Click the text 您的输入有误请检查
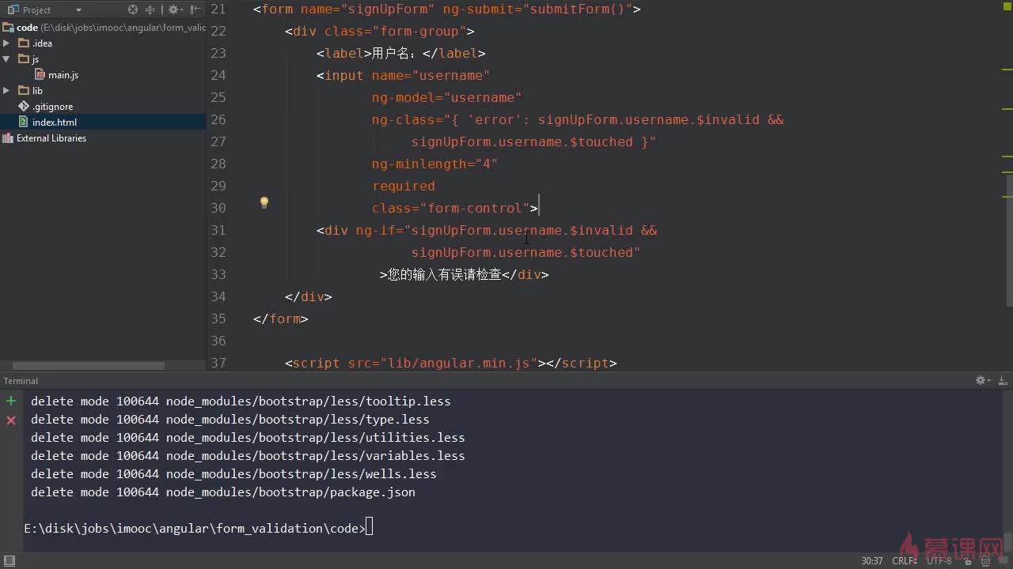Image resolution: width=1013 pixels, height=569 pixels. [x=445, y=274]
